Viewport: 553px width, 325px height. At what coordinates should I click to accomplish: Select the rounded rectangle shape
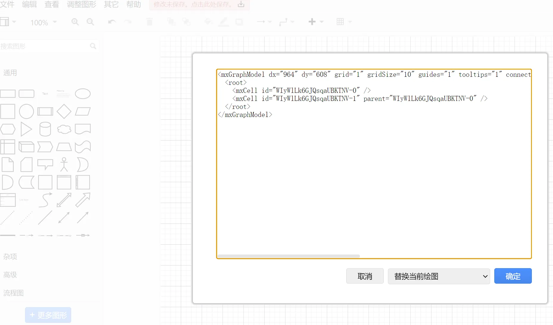tap(27, 94)
